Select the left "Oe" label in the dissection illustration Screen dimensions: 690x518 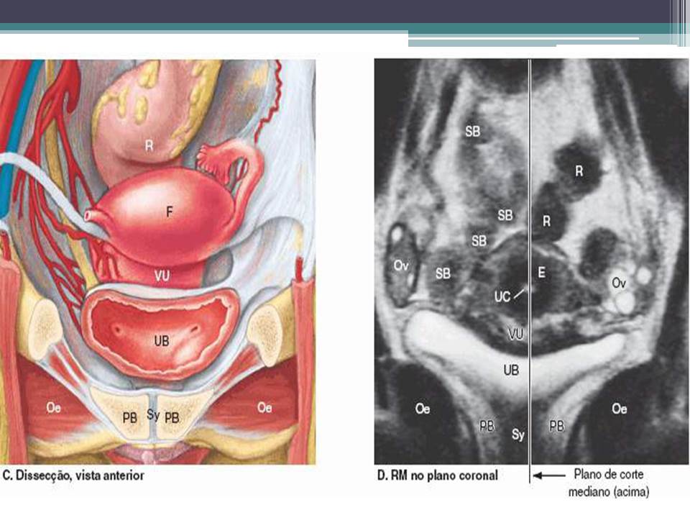pos(53,408)
